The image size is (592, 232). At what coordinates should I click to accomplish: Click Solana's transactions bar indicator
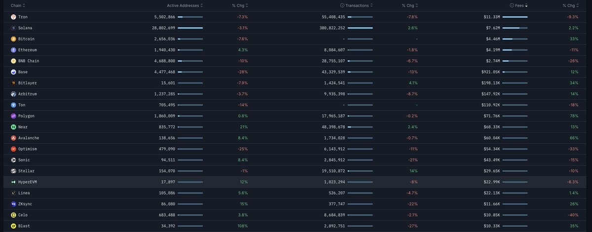360,28
